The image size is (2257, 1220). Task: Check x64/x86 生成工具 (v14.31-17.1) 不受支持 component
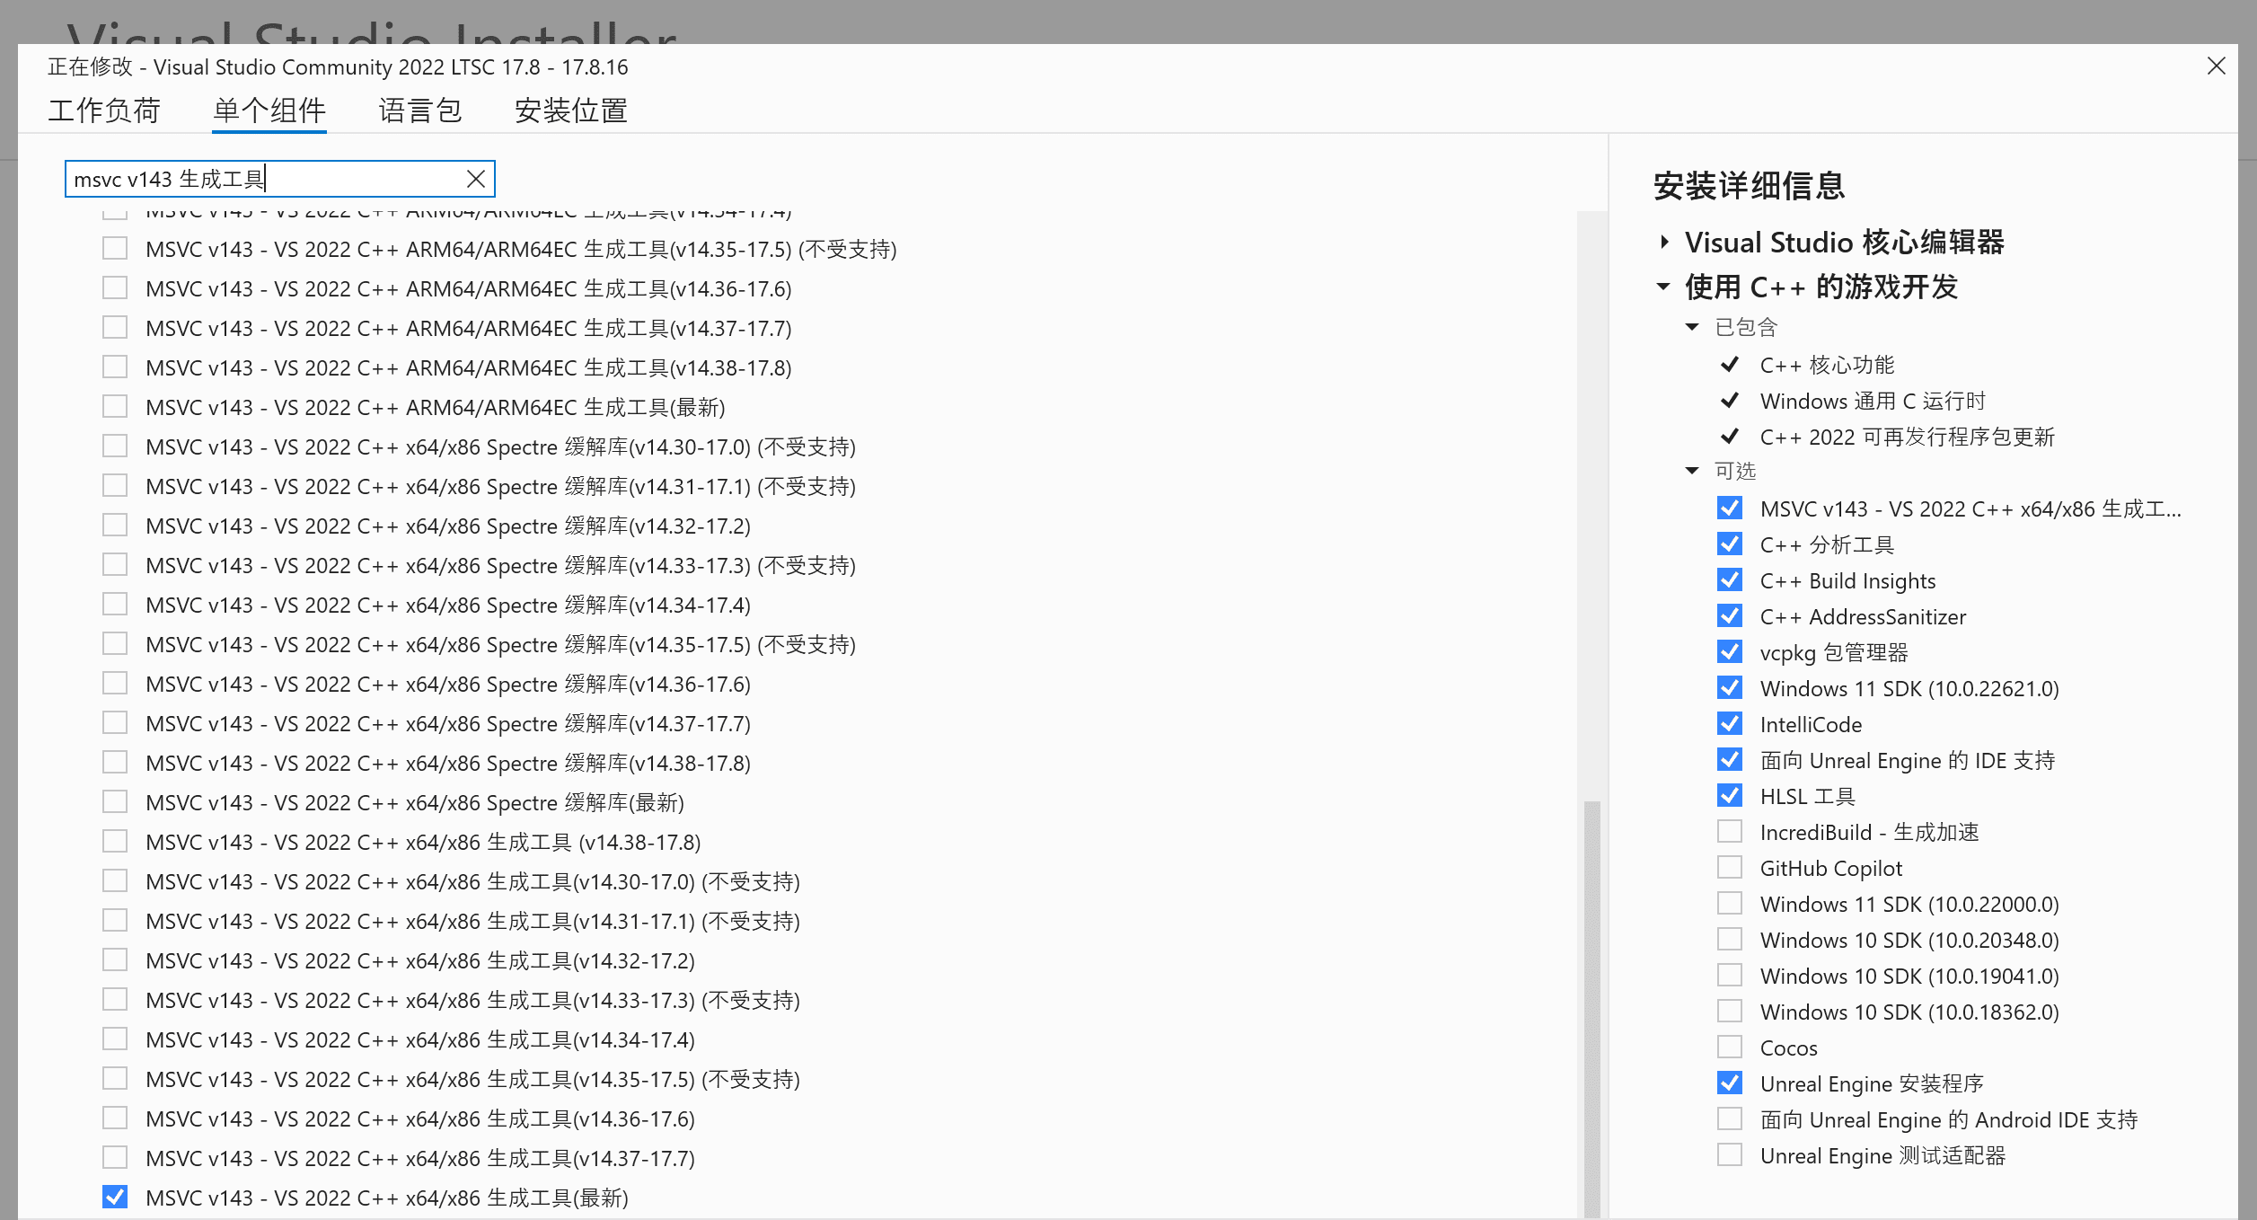click(115, 920)
